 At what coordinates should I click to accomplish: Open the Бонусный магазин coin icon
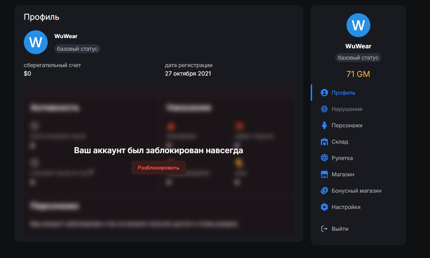point(324,191)
